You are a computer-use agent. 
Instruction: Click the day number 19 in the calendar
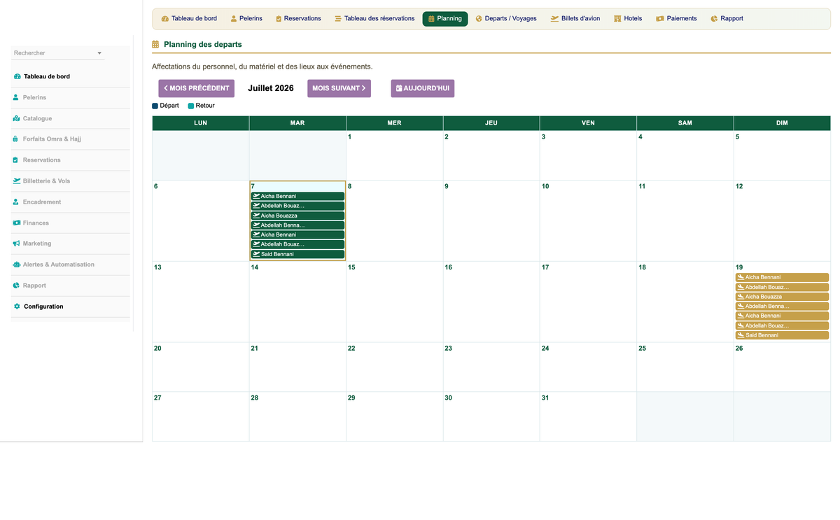point(739,267)
